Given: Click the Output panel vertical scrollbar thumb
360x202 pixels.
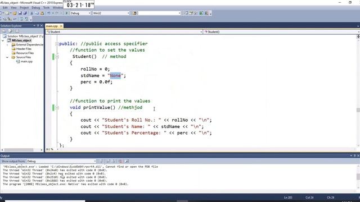Looking at the screenshot, I should 358,176.
